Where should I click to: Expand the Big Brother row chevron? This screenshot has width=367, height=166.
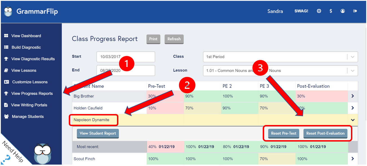(x=353, y=96)
